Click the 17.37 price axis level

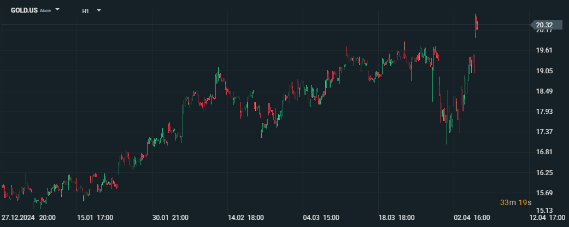(544, 131)
